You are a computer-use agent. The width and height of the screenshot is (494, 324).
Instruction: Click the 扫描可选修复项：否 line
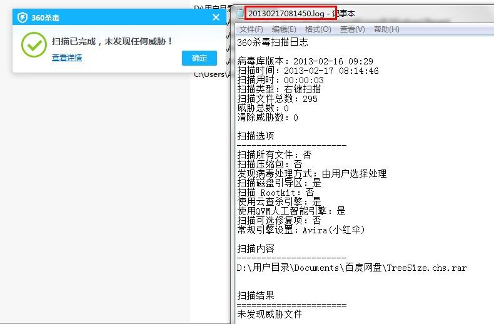279,220
